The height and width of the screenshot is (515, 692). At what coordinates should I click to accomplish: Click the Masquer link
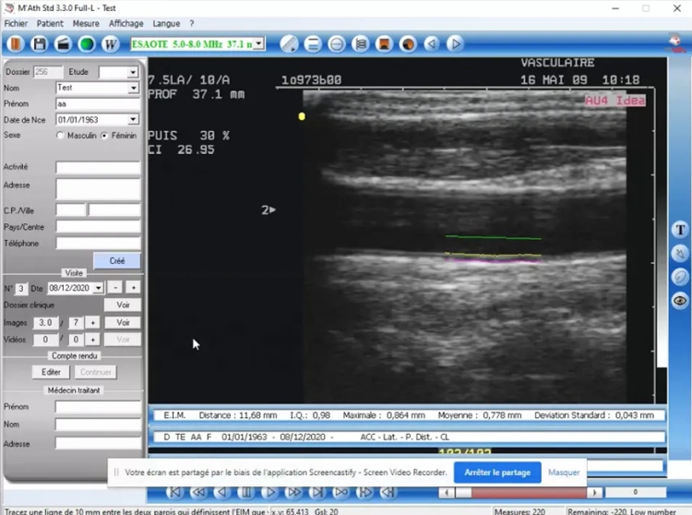click(564, 473)
